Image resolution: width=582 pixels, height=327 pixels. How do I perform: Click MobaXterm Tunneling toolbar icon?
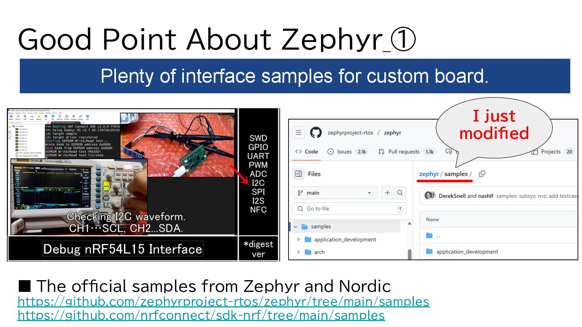67,116
